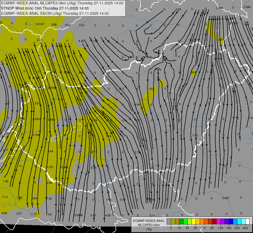This screenshot has width=253, height=233.
Task: Click the 'SYNOP Wind (m/s) 10m' title line
Action: 45,8
